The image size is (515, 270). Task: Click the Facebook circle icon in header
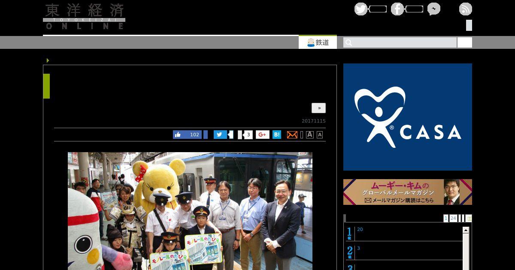click(397, 9)
